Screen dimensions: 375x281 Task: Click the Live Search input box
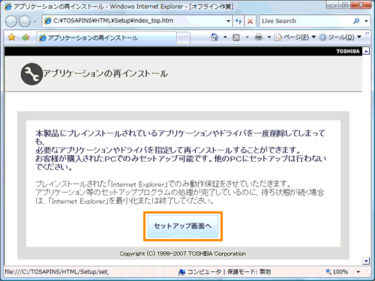305,21
